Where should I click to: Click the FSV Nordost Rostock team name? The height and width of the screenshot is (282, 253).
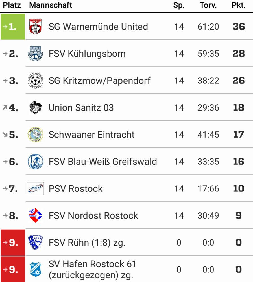click(93, 215)
